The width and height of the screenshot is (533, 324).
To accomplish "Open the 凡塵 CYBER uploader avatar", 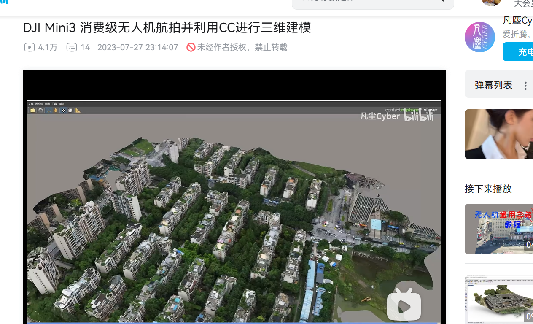I will (x=479, y=37).
